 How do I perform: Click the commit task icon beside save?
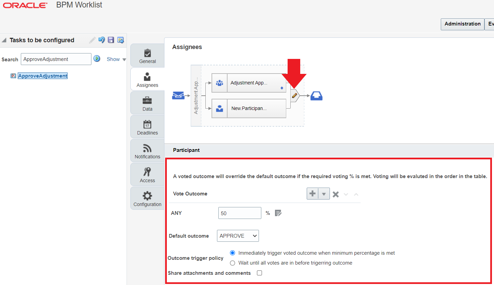click(120, 40)
